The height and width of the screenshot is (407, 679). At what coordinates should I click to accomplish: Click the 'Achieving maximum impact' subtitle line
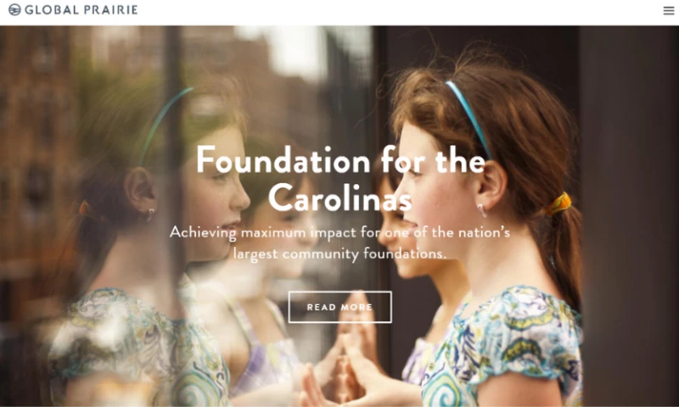coord(340,232)
